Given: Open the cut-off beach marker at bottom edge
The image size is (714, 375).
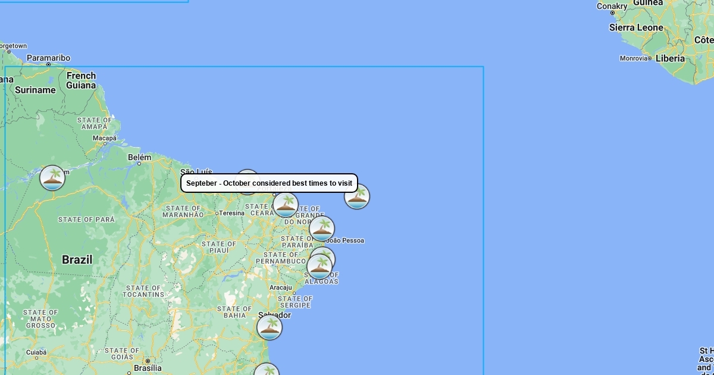Looking at the screenshot, I should 267,370.
